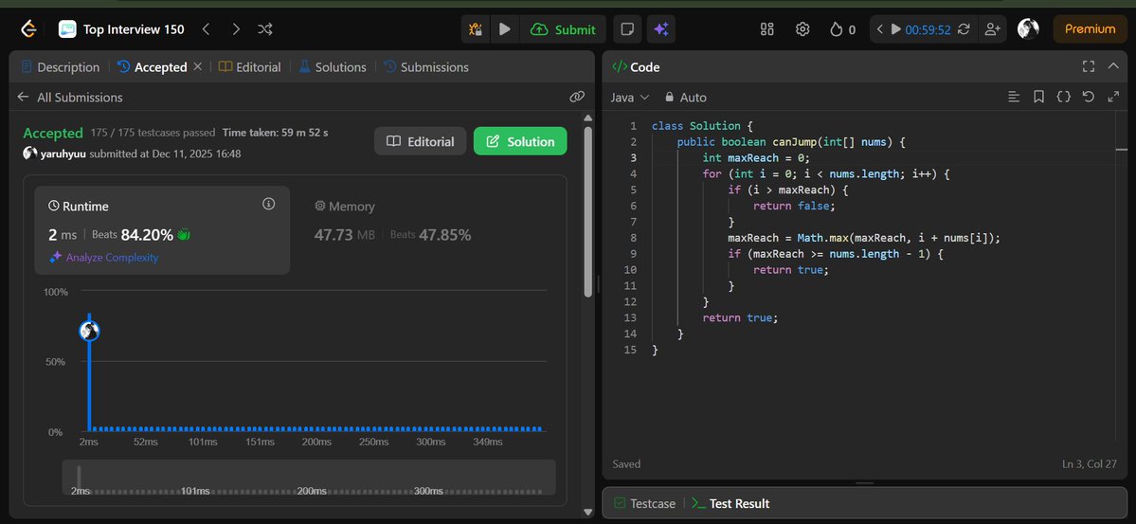Screen dimensions: 1136x524
Task: Switch to the Editorial tab
Action: [x=249, y=66]
